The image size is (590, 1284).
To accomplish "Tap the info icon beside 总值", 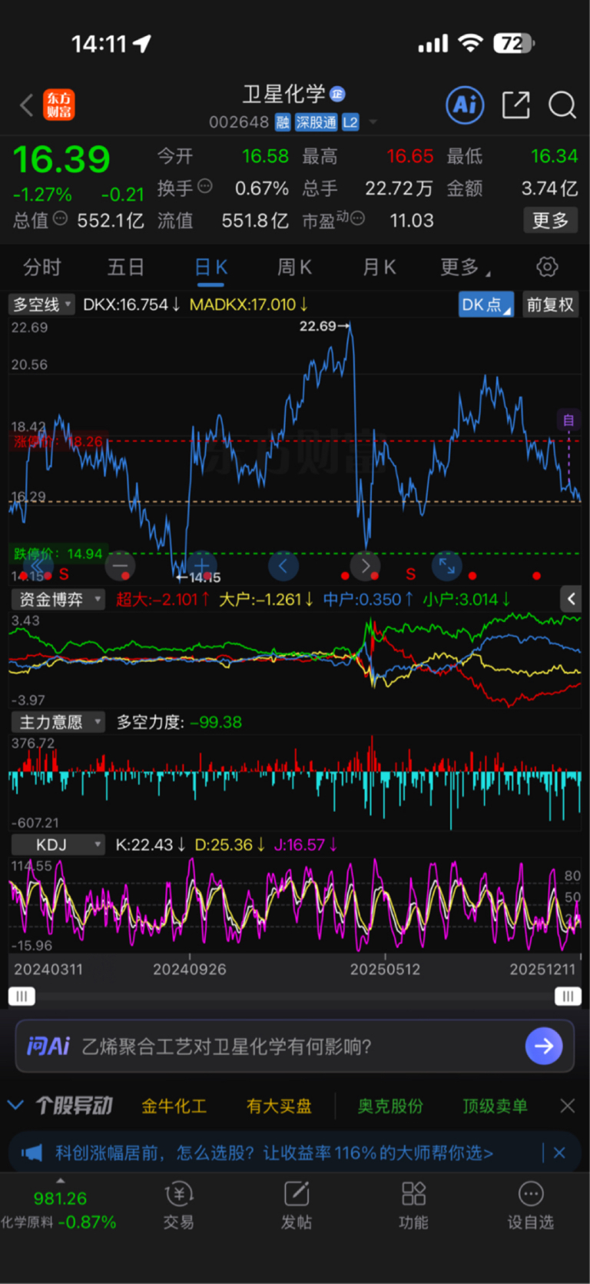I will [x=60, y=218].
